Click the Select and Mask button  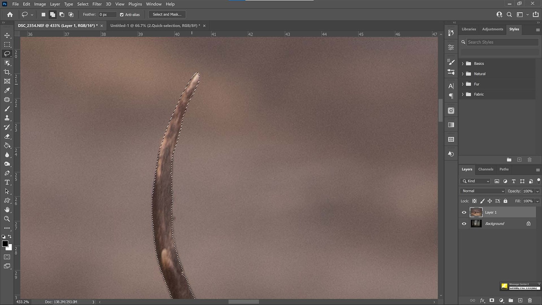(167, 14)
